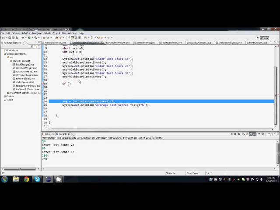This screenshot has width=280, height=210.
Task: Click the Debug toolbar icon
Action: 23,38
